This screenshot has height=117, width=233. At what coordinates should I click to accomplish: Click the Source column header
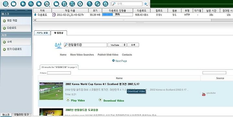(x=220, y=78)
